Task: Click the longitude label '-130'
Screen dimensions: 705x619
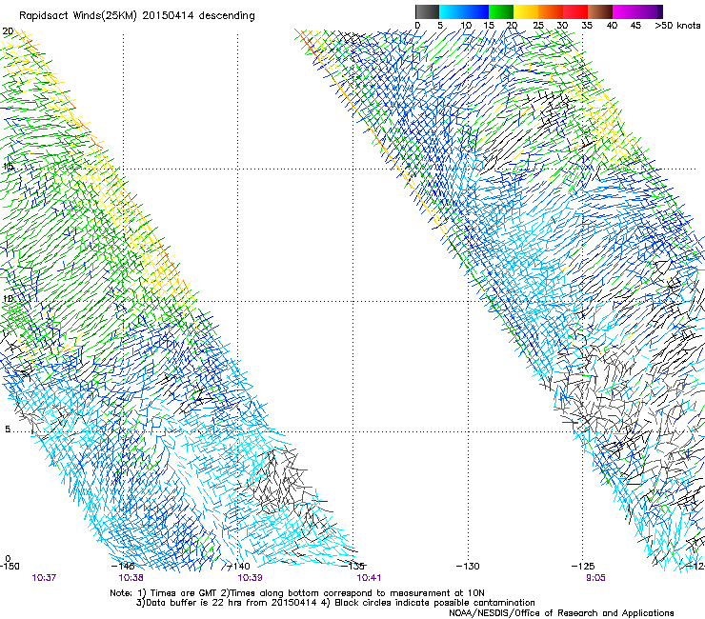Action: click(x=468, y=566)
